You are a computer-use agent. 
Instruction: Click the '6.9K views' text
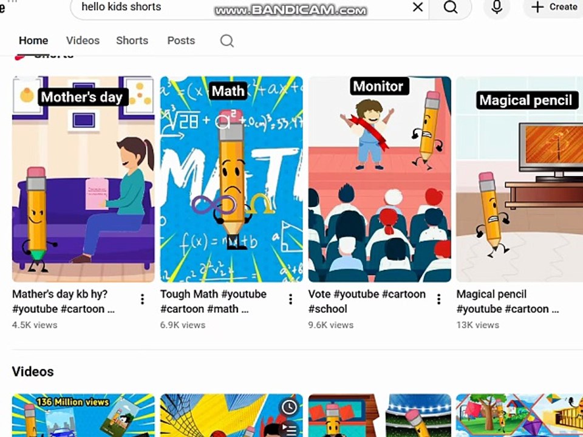[183, 325]
